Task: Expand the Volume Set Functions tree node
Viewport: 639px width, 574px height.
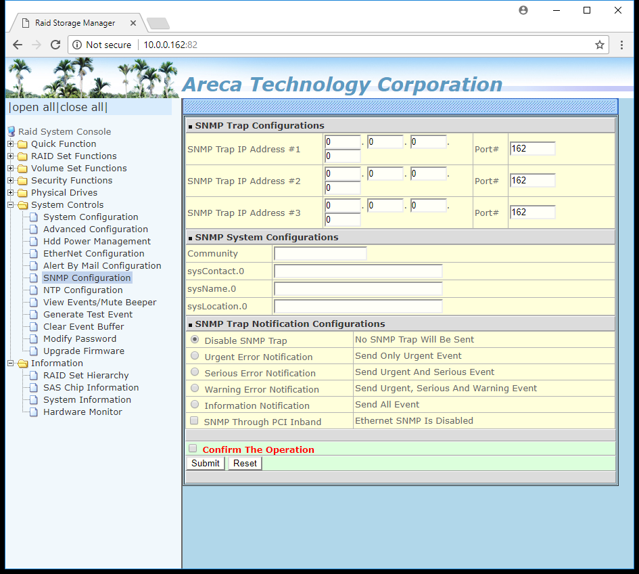Action: point(11,169)
